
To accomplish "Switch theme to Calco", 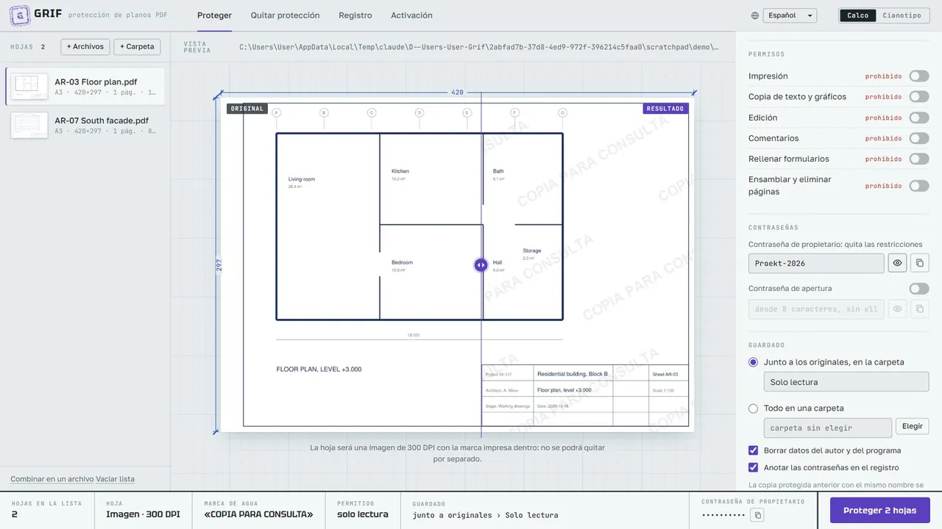I will point(858,15).
